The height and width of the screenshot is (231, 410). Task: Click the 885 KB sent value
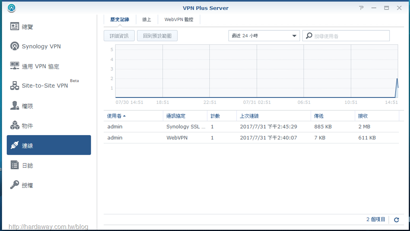point(323,127)
